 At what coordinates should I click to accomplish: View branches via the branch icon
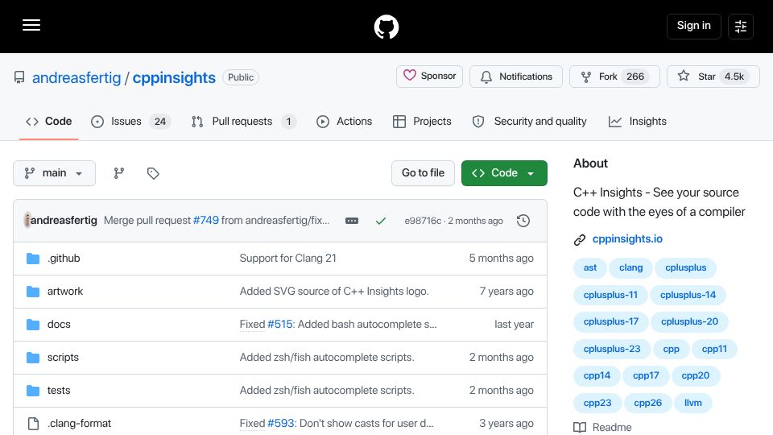click(x=119, y=173)
